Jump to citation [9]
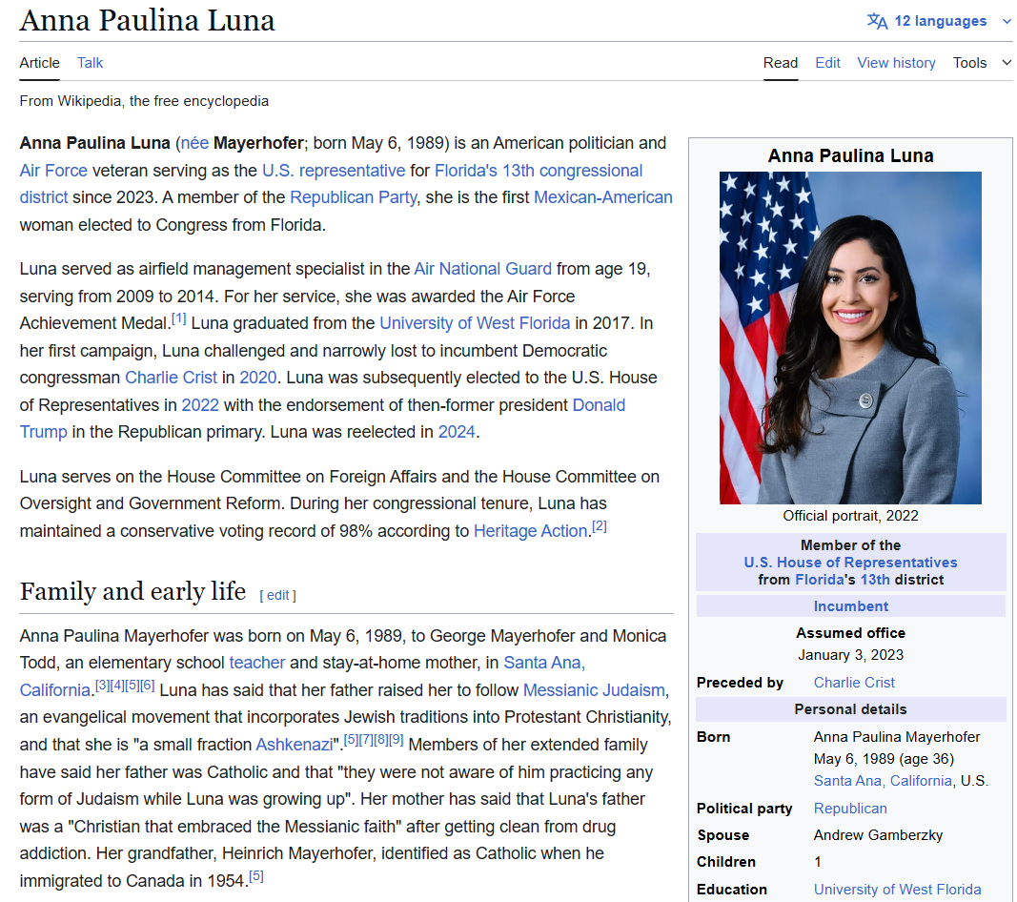This screenshot has width=1017, height=902. [x=396, y=739]
